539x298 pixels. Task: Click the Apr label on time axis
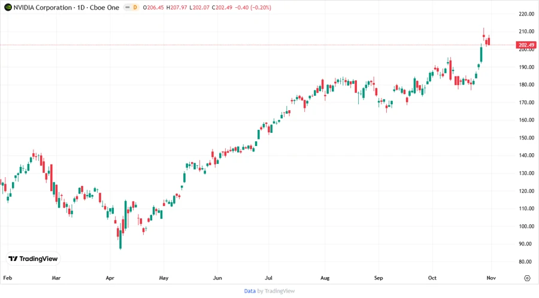[110, 278]
